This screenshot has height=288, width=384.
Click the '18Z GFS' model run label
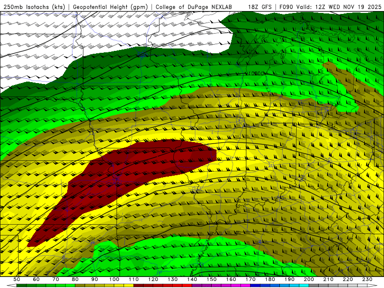(x=260, y=7)
